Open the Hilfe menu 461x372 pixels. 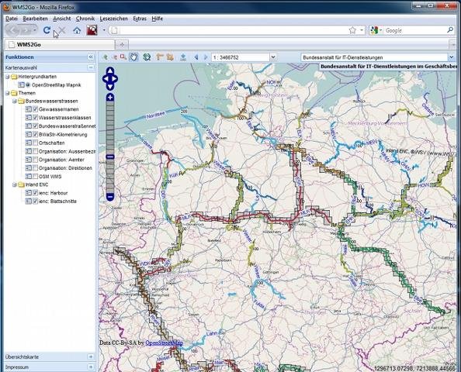pos(158,19)
